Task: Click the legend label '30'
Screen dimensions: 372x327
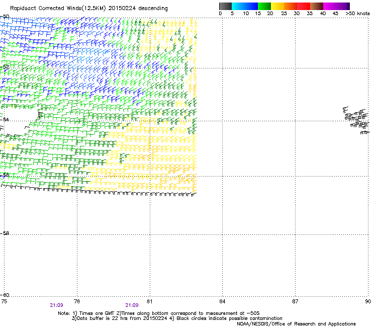Action: [x=297, y=14]
